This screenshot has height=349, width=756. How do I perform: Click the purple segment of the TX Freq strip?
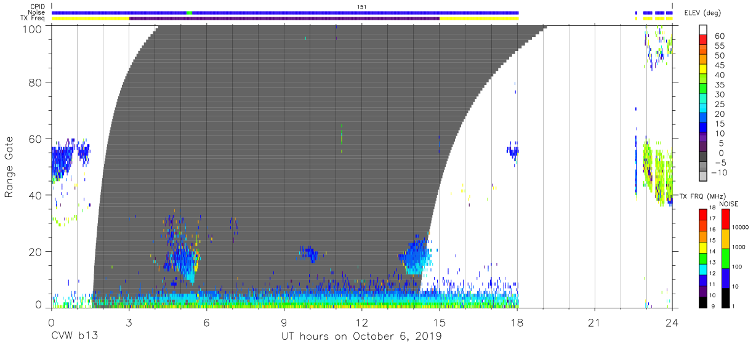pyautogui.click(x=284, y=18)
